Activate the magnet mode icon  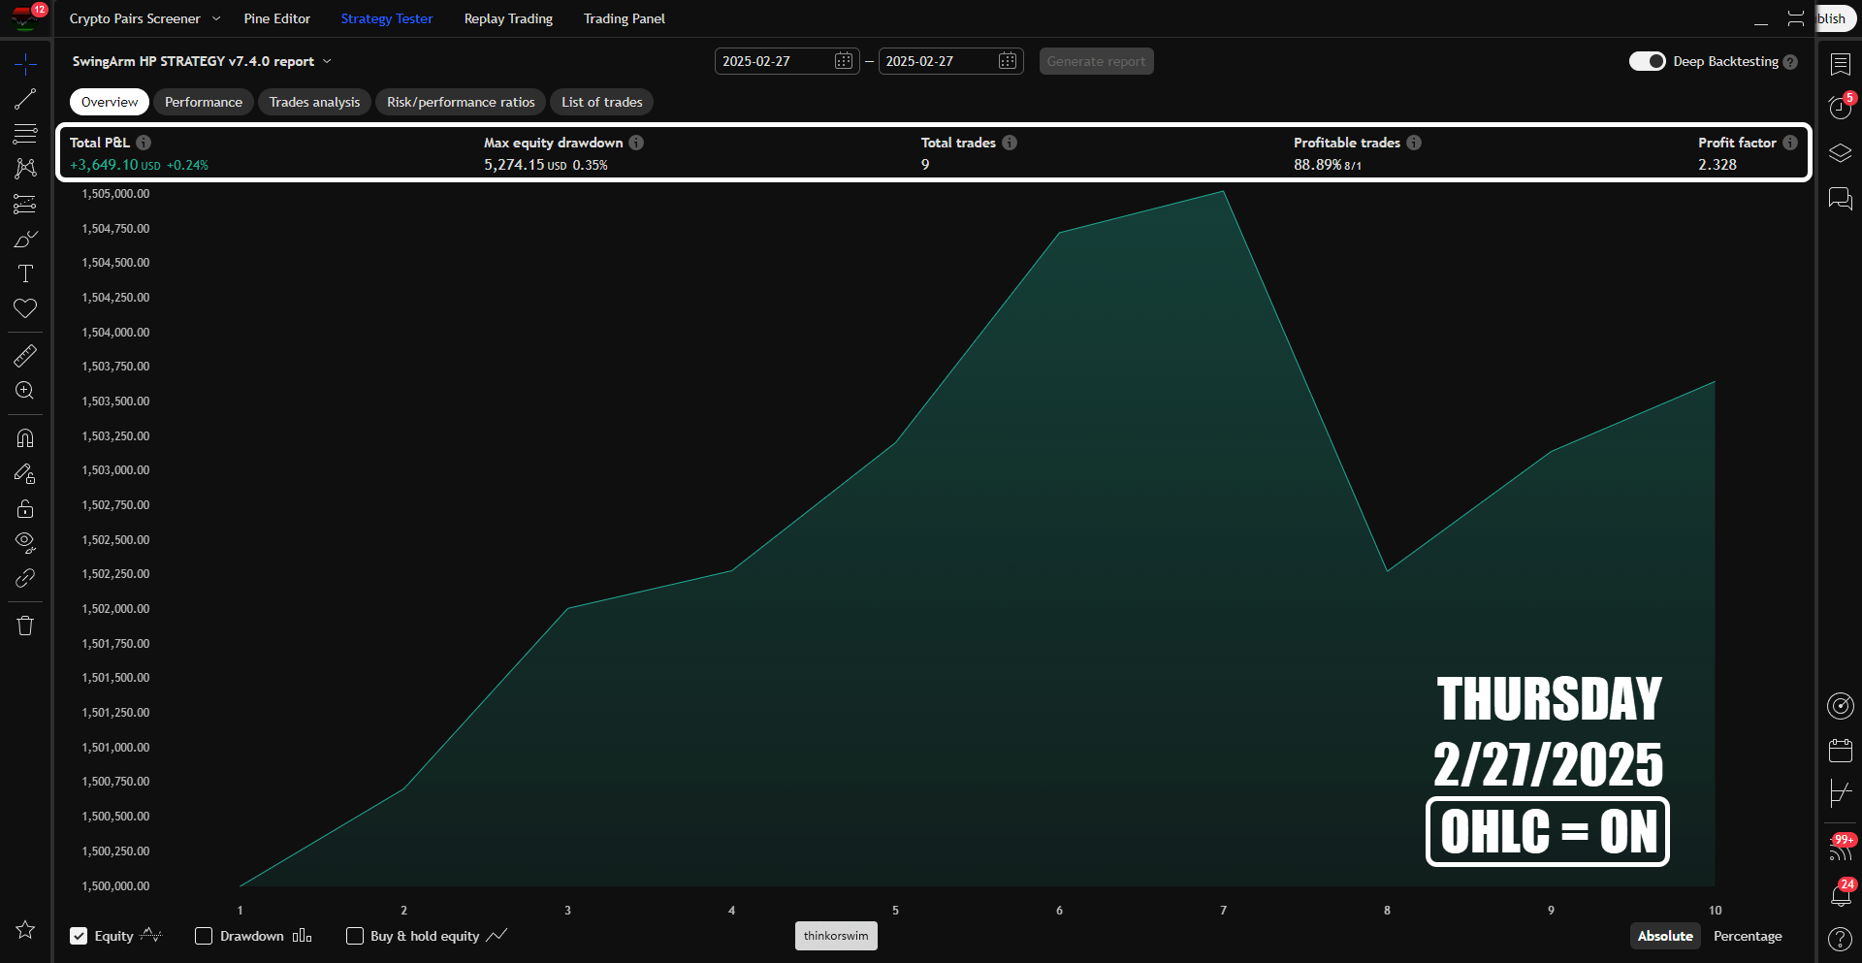[25, 438]
